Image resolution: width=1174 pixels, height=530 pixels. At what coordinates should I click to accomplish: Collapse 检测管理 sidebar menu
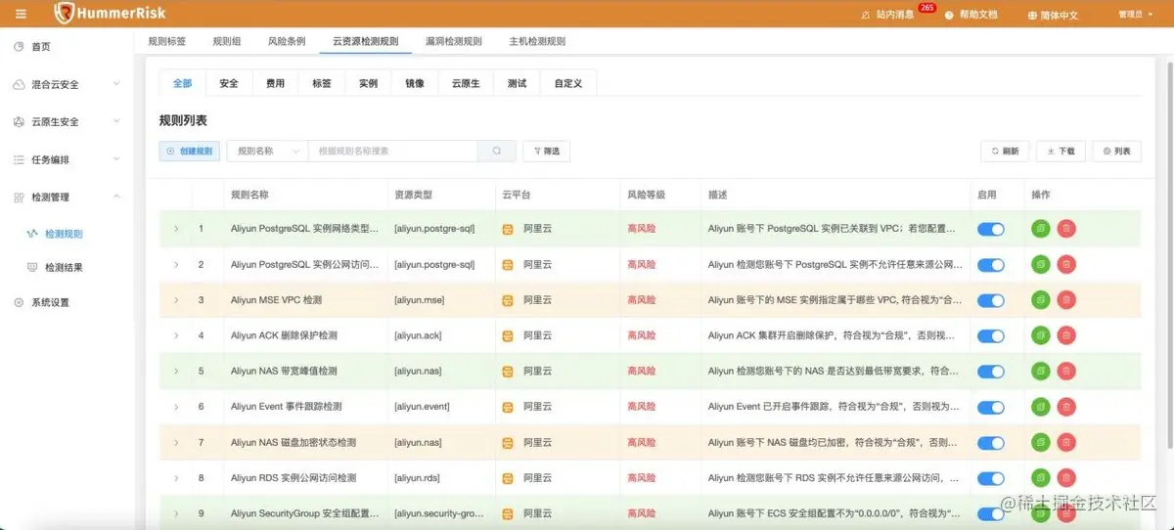67,197
